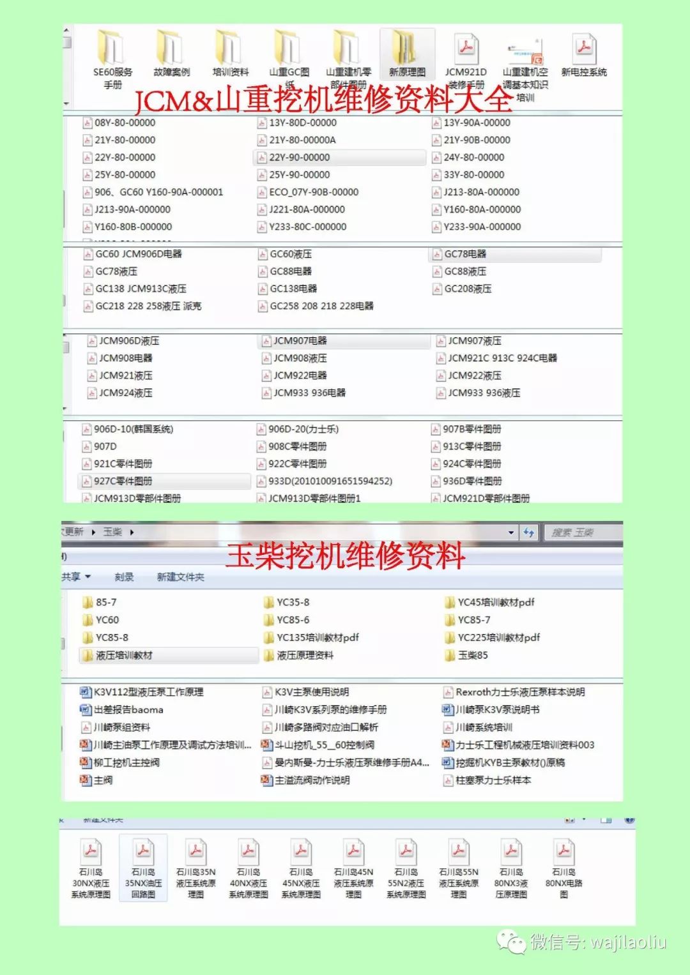Click the 刻录 menu item
Viewport: 690px width, 975px height.
(x=124, y=577)
